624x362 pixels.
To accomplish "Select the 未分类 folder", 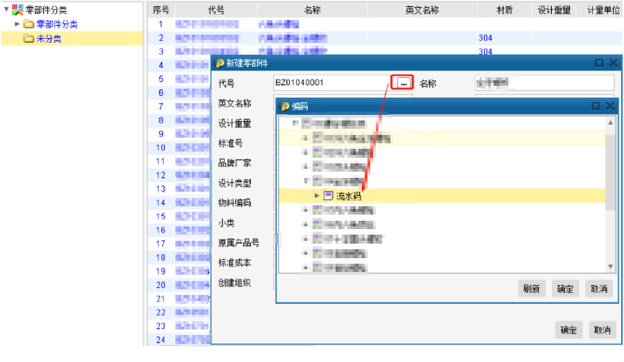I will pos(72,39).
